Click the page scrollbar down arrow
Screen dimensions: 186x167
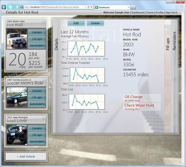click(183, 164)
